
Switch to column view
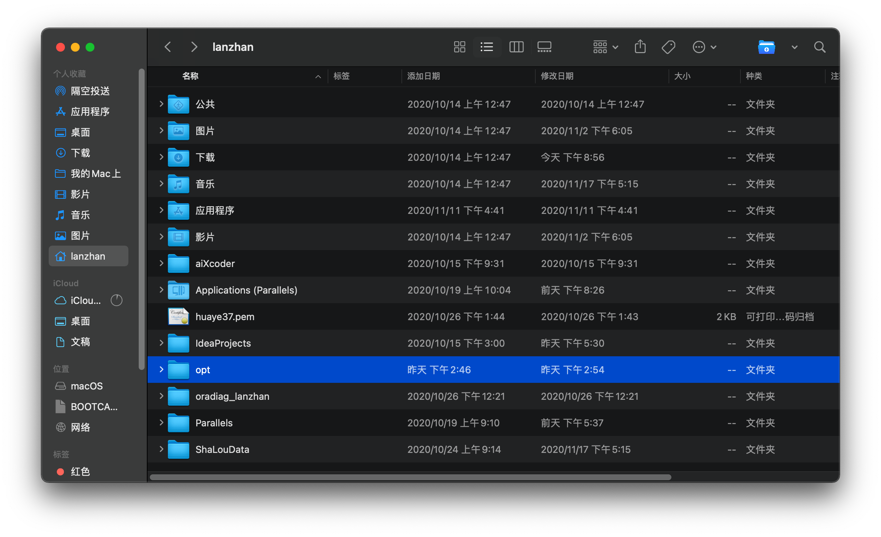[516, 47]
